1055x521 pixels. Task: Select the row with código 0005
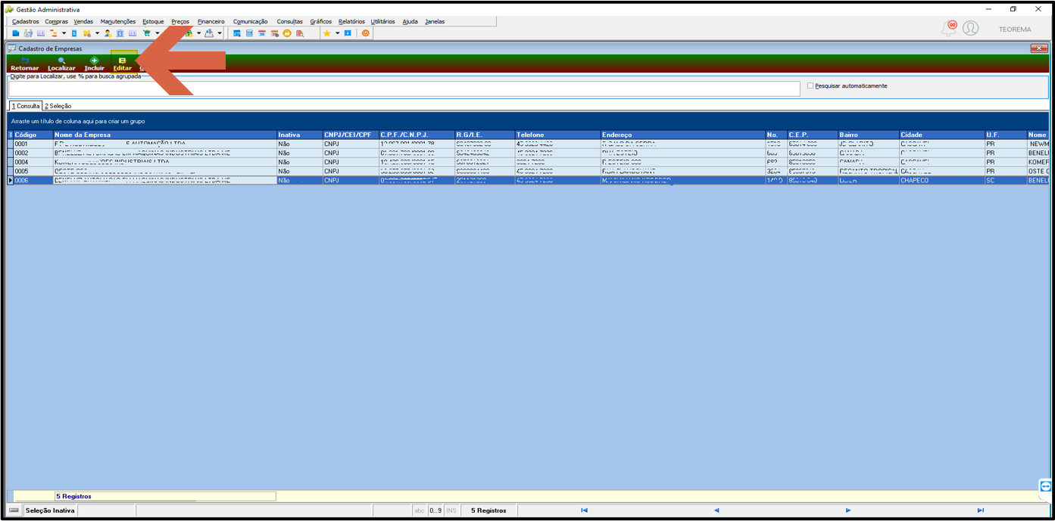click(x=528, y=171)
